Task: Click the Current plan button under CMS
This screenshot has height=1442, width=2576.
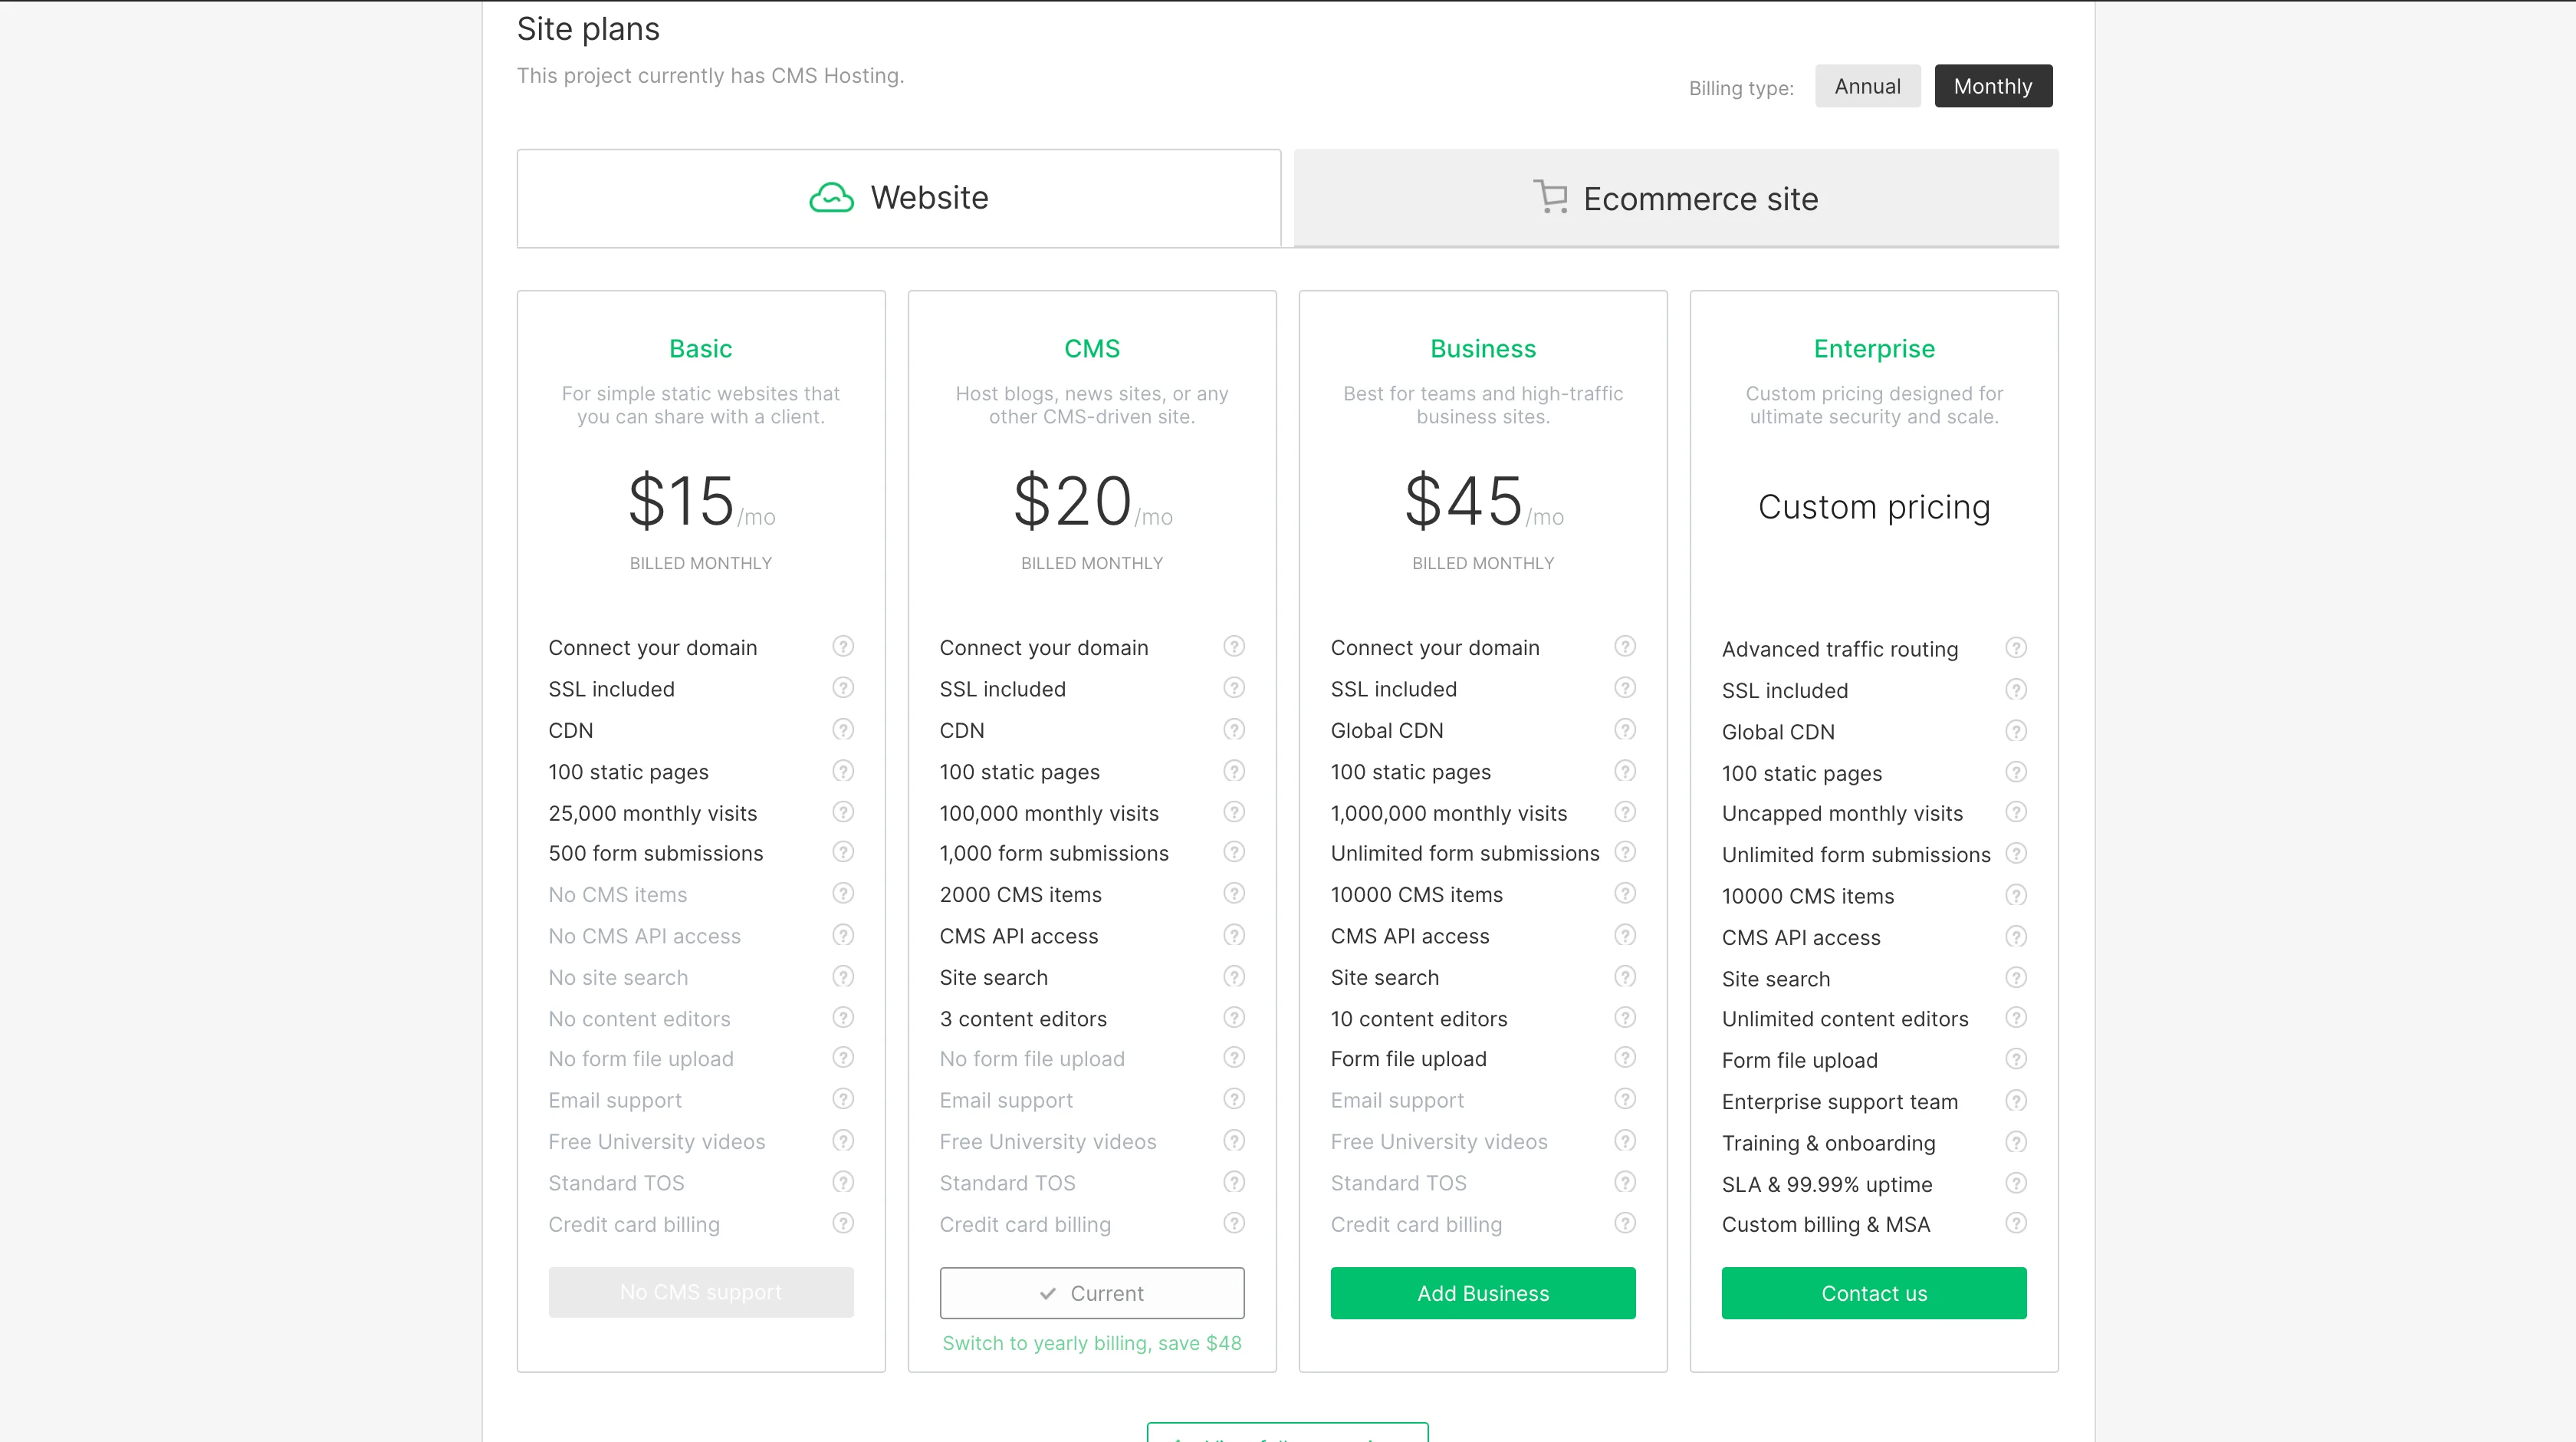Action: [x=1091, y=1293]
